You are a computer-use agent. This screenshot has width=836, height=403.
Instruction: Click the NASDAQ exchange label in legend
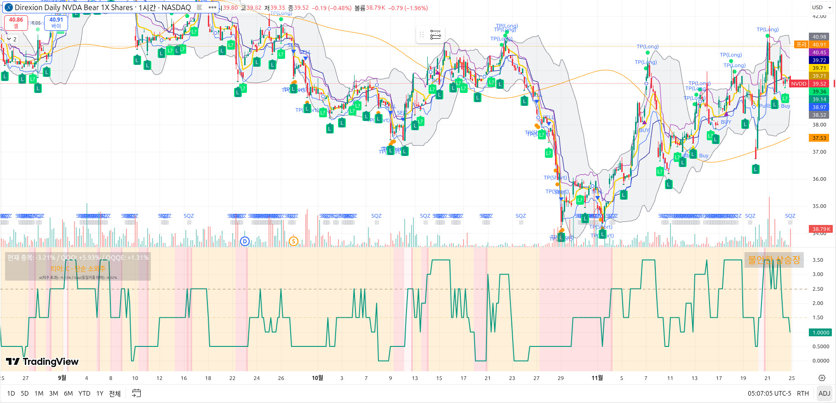pyautogui.click(x=176, y=7)
